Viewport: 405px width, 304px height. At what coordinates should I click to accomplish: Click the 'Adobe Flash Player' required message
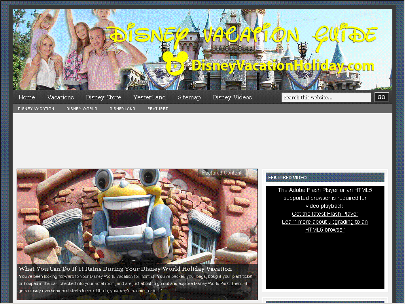325,198
